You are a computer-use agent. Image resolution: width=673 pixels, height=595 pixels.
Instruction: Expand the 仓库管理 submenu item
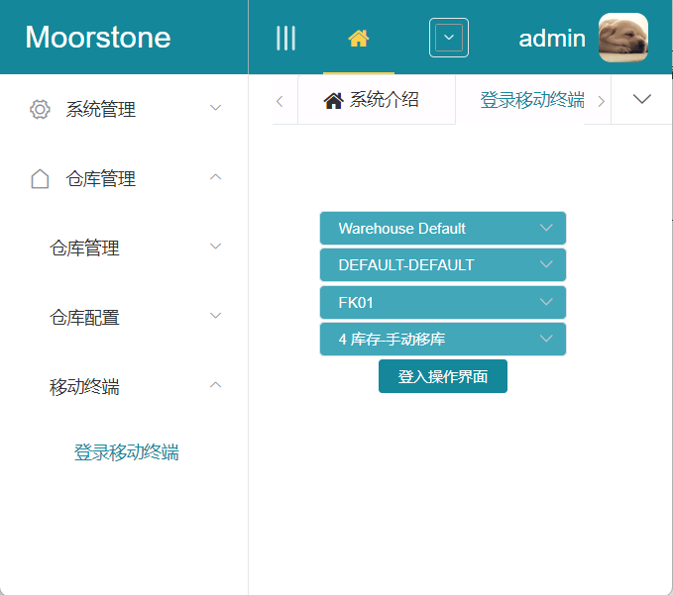pyautogui.click(x=125, y=248)
